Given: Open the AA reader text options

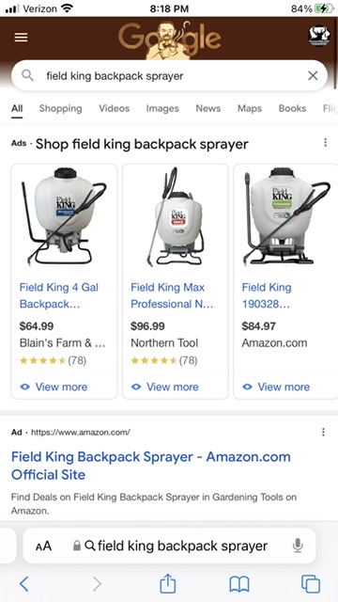Looking at the screenshot, I should coord(43,546).
